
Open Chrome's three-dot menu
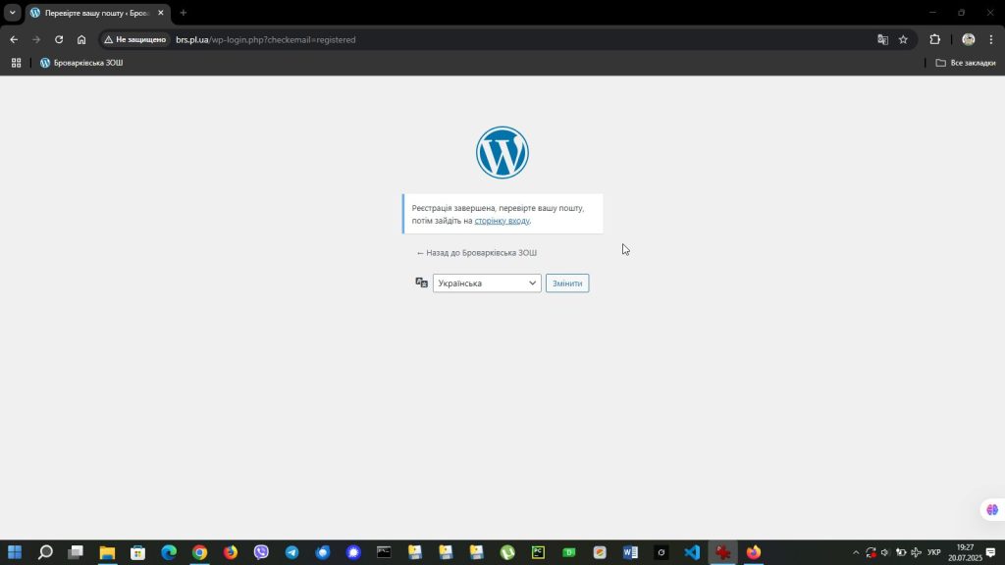pos(990,39)
